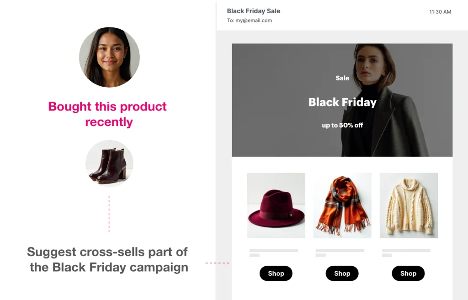Click the customer profile photo
The image size is (468, 300).
(x=109, y=57)
